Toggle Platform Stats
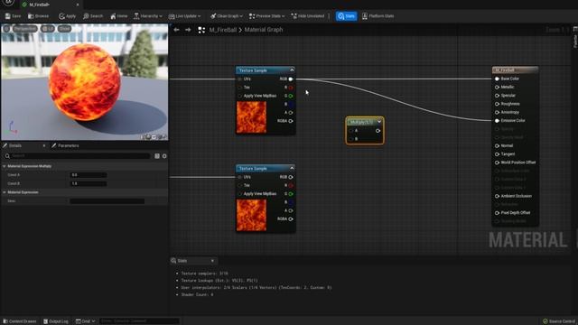The height and width of the screenshot is (325, 578). (x=378, y=16)
